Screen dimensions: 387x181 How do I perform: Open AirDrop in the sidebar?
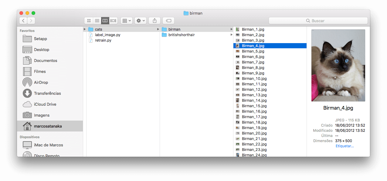click(x=41, y=82)
